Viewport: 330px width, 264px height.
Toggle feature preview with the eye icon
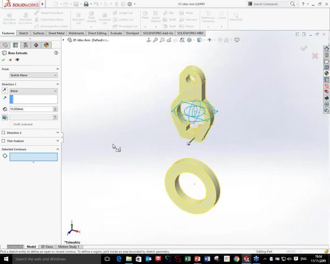click(x=17, y=60)
